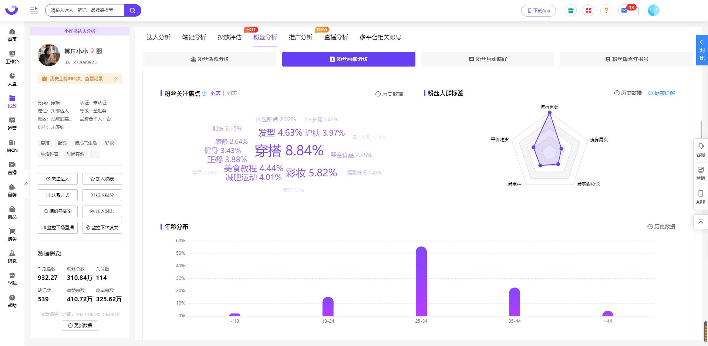Image resolution: width=708 pixels, height=346 pixels.
Task: Open 粉丝活跃分析 sub-tab
Action: click(210, 59)
